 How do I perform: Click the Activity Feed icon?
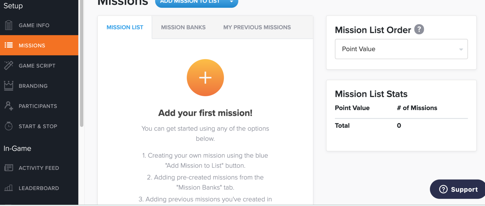(x=9, y=168)
